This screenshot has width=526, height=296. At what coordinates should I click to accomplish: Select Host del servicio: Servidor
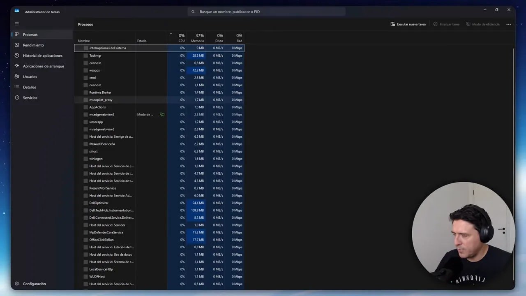(x=159, y=225)
